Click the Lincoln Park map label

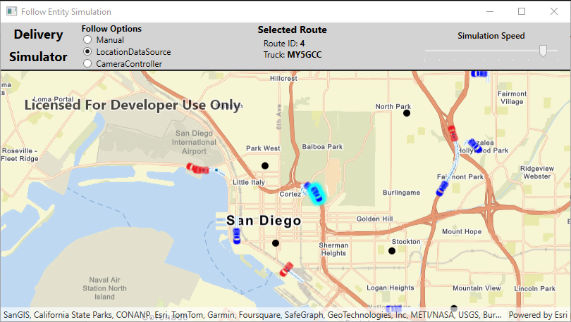click(x=534, y=288)
